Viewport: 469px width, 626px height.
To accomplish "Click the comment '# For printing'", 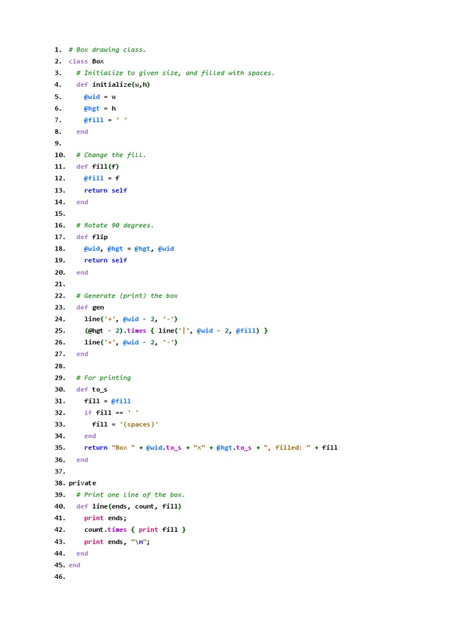I will (x=104, y=378).
